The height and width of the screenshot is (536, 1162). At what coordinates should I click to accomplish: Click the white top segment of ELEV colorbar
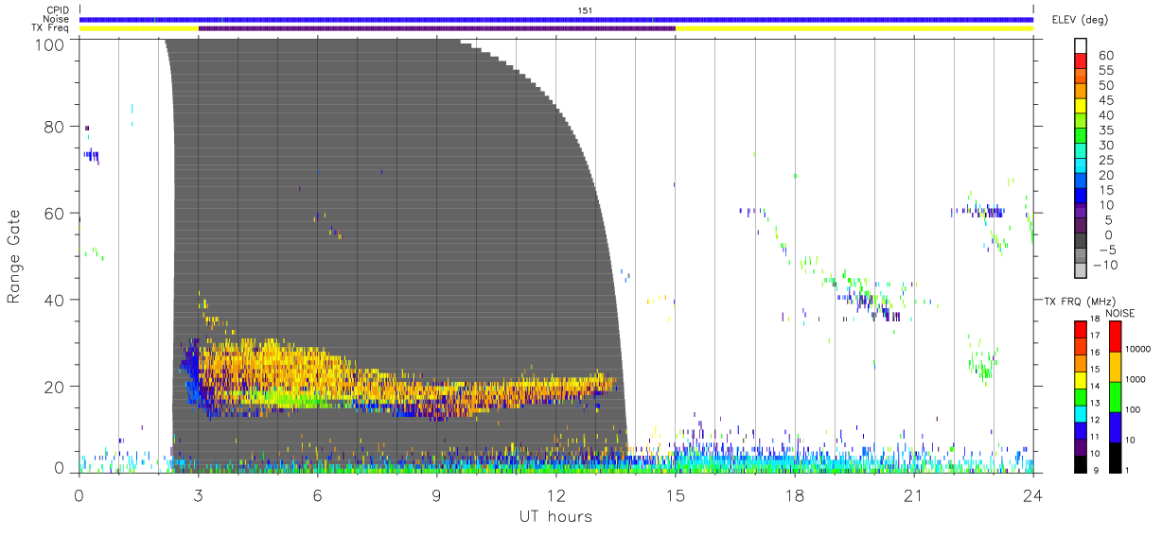1082,45
